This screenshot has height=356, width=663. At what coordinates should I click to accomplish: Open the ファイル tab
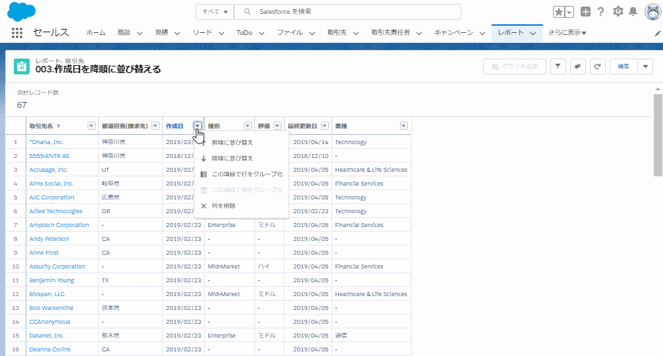[x=289, y=32]
